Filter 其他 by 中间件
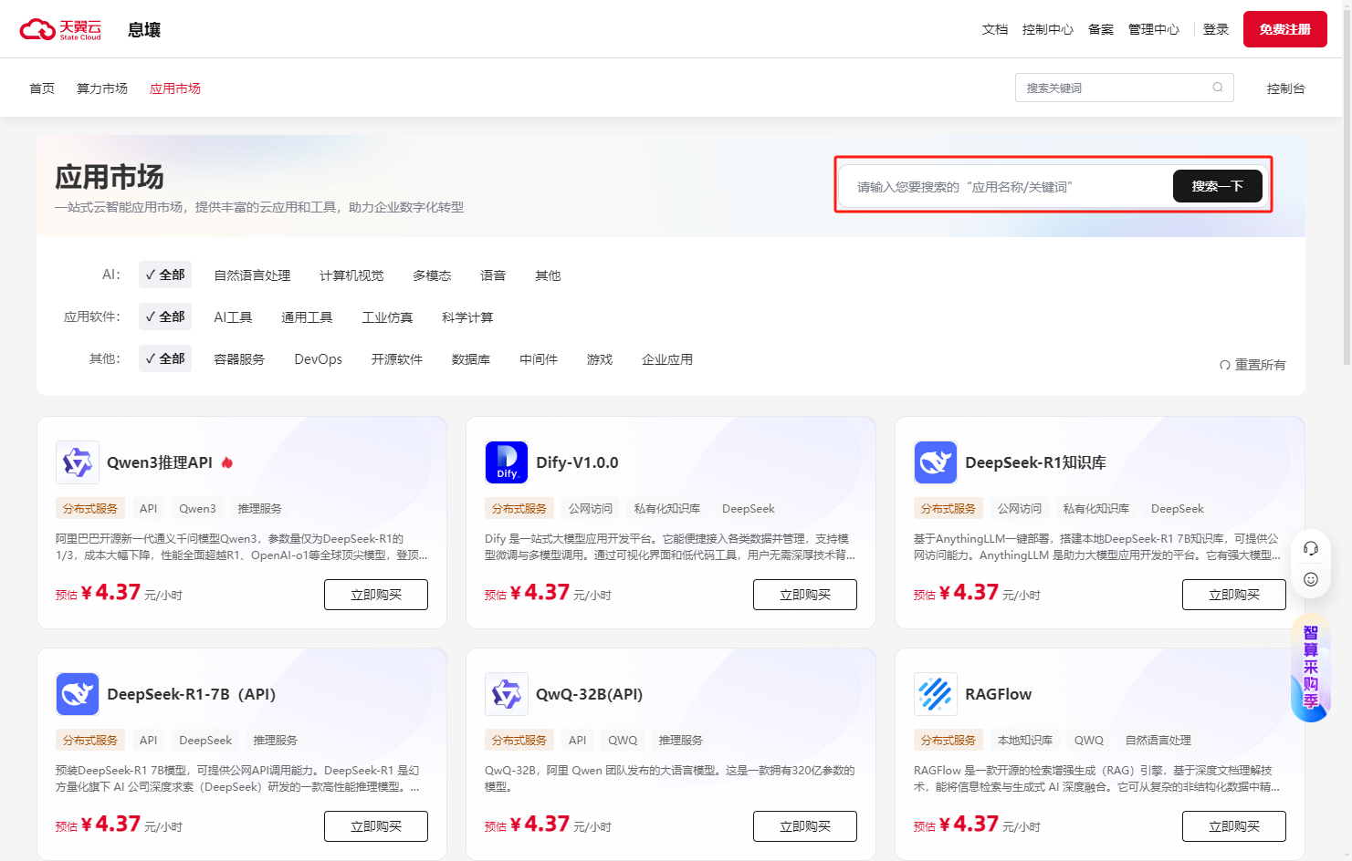 click(x=539, y=359)
